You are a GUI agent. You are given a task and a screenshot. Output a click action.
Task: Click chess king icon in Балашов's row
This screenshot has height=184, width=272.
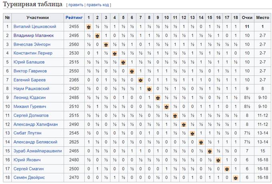123,62
